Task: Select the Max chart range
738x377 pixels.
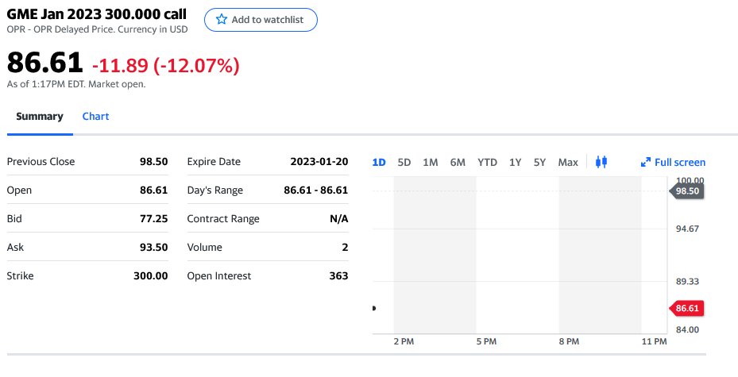Action: [x=568, y=163]
